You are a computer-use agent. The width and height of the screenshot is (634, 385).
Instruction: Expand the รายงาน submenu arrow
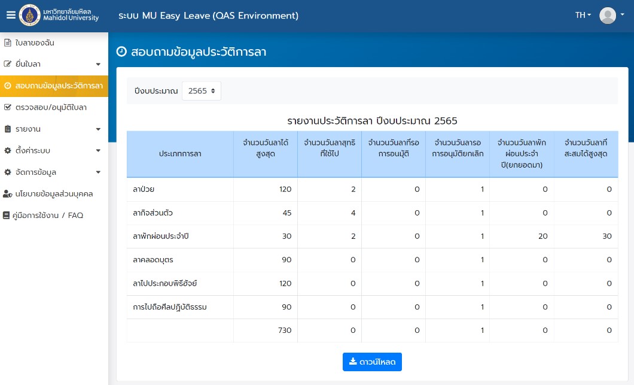tap(98, 129)
